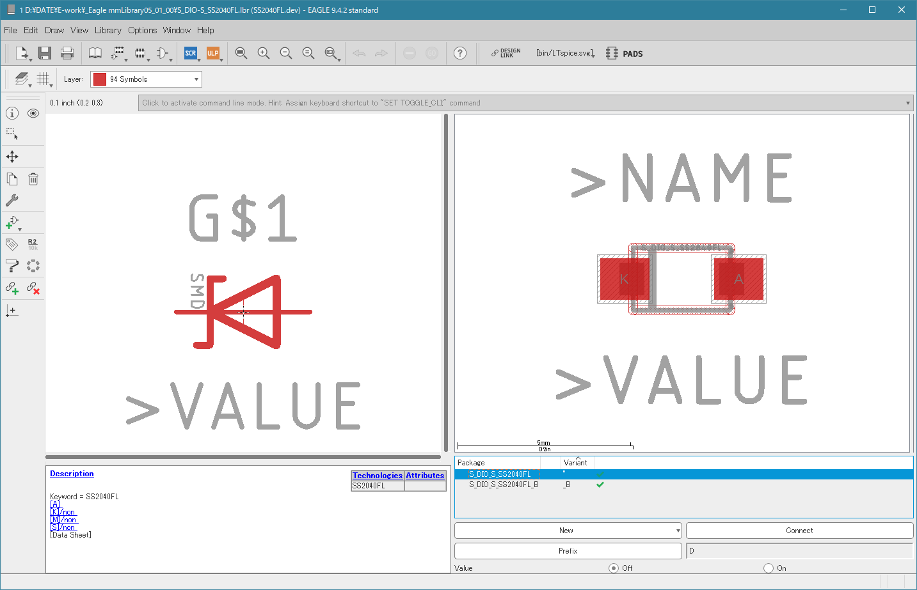
Task: Open the File menu
Action: point(10,30)
